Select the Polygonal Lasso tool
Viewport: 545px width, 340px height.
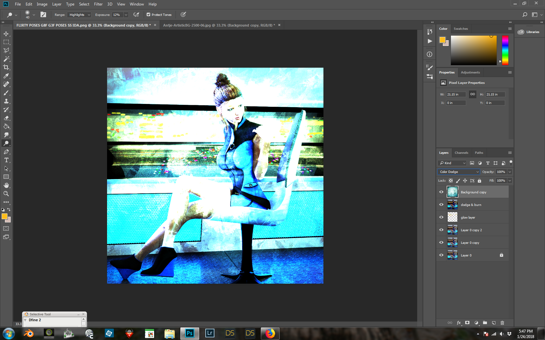(6, 51)
